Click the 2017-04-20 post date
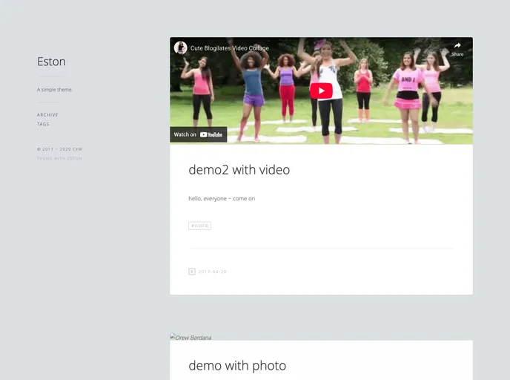This screenshot has height=380, width=510. click(x=212, y=272)
